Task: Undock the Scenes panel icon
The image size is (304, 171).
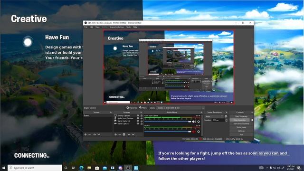Action: [x=111, y=113]
